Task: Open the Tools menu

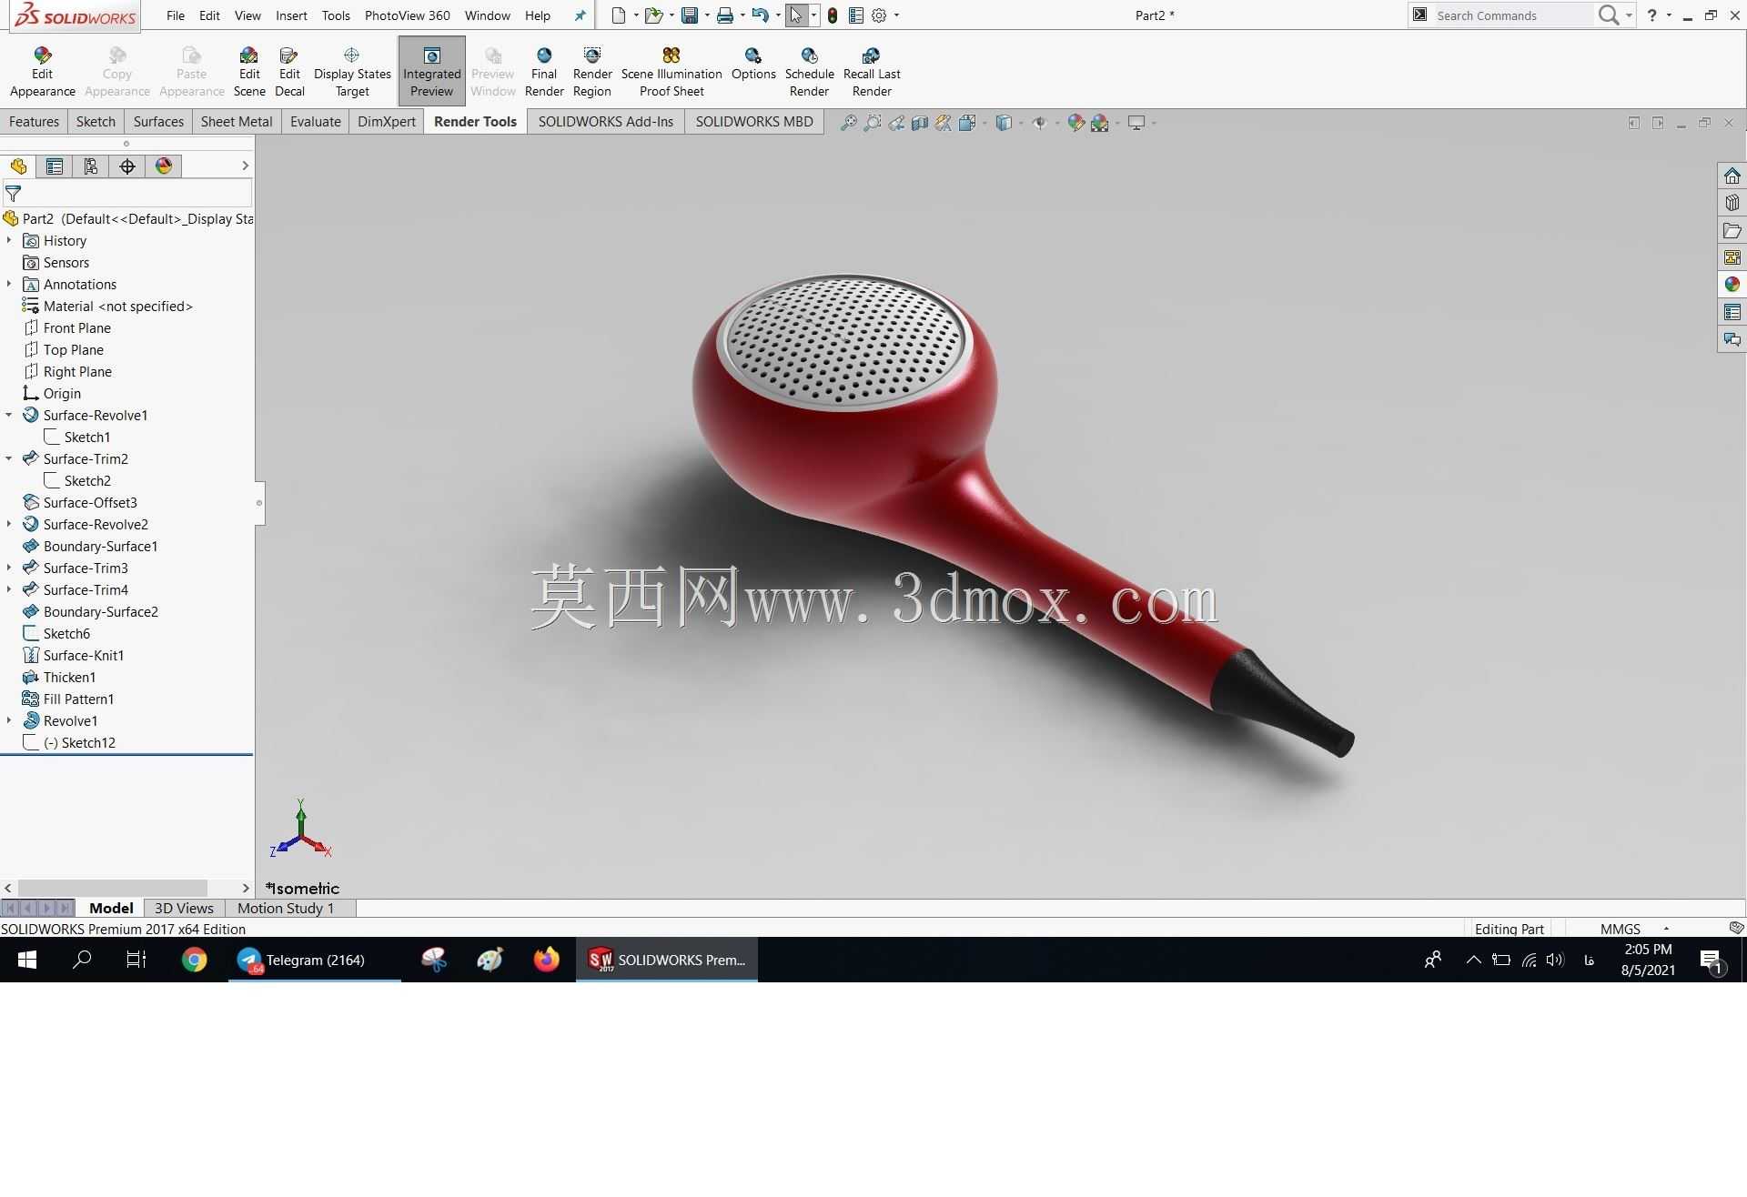Action: pyautogui.click(x=336, y=15)
